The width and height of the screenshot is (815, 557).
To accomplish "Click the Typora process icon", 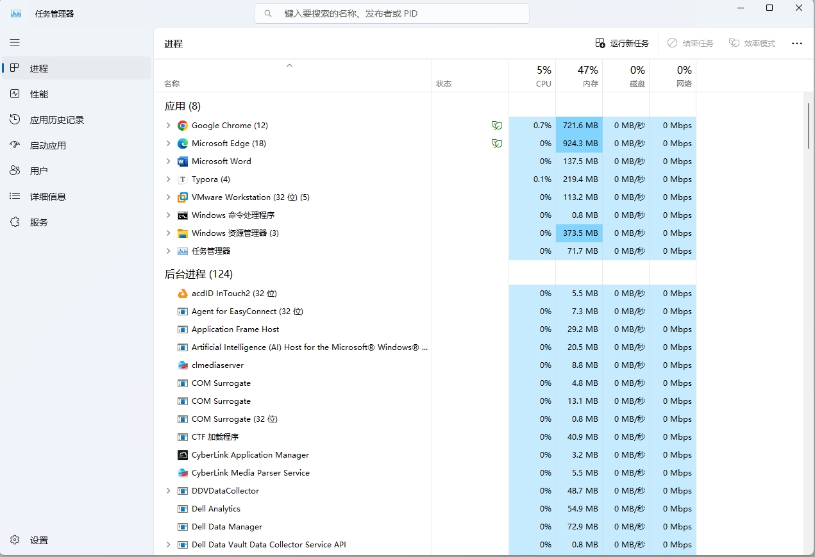I will point(183,179).
